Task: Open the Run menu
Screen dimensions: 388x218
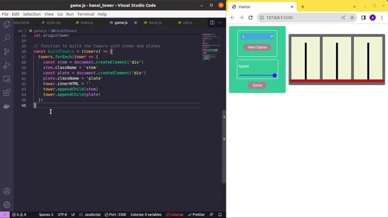Action: [70, 14]
